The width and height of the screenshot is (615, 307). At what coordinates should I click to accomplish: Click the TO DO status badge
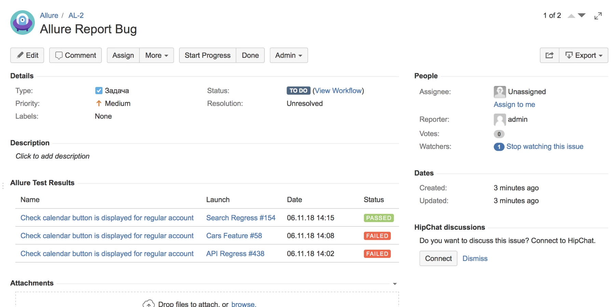[298, 91]
